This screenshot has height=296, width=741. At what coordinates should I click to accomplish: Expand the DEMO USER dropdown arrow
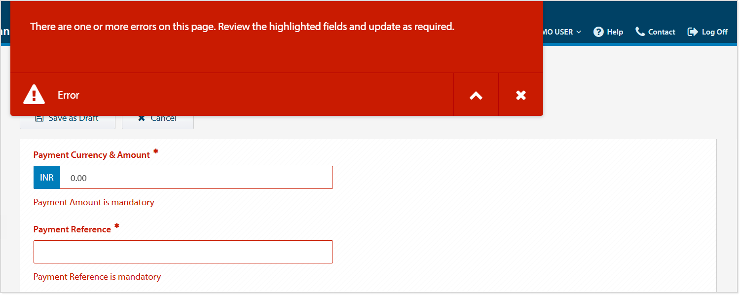(579, 32)
